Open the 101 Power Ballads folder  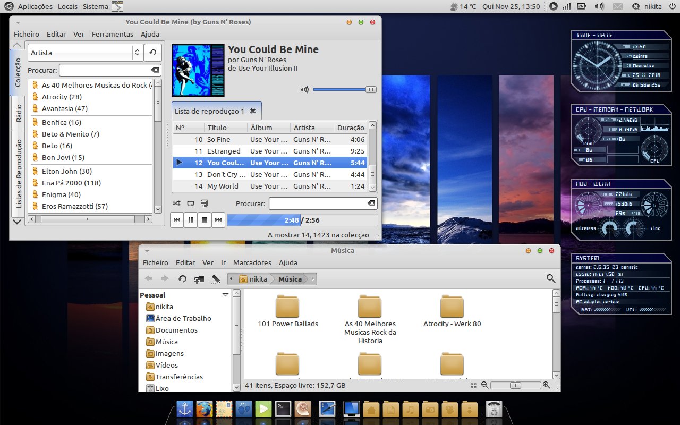click(x=287, y=311)
